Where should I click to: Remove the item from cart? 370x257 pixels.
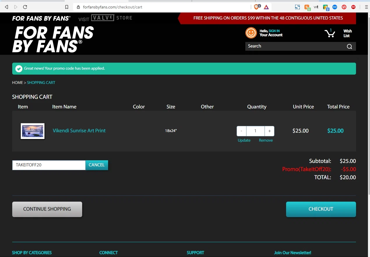(266, 140)
